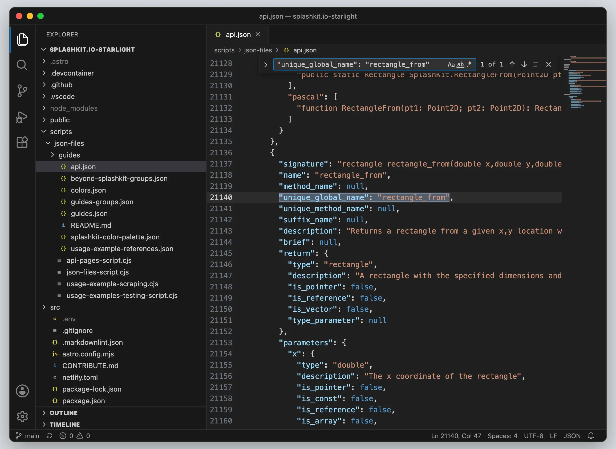Change end of line via LF

pyautogui.click(x=553, y=436)
